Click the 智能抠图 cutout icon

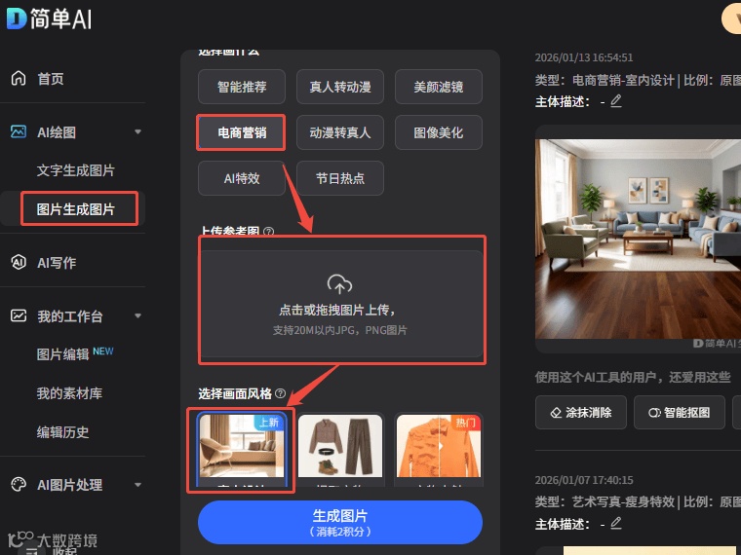click(654, 413)
